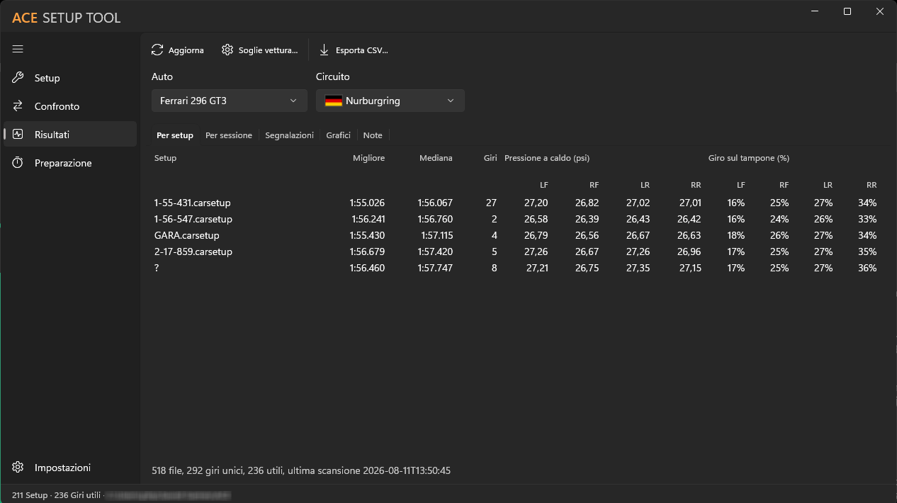Click the arrows icon beside Confronto
Screen dimensions: 897x503
tap(18, 106)
